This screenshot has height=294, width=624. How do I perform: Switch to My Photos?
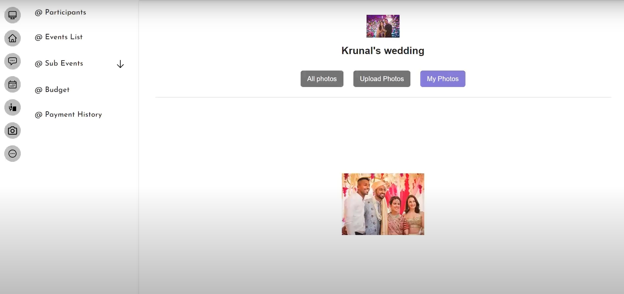point(443,79)
